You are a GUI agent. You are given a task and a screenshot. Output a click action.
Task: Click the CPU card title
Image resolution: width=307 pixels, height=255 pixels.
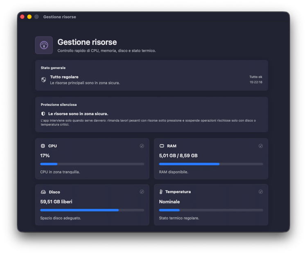point(52,146)
